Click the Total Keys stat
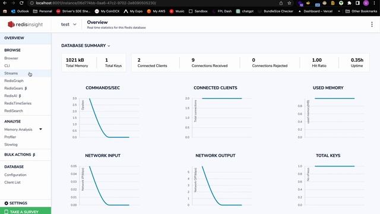Viewport: 380px width, 214px height. (113, 62)
